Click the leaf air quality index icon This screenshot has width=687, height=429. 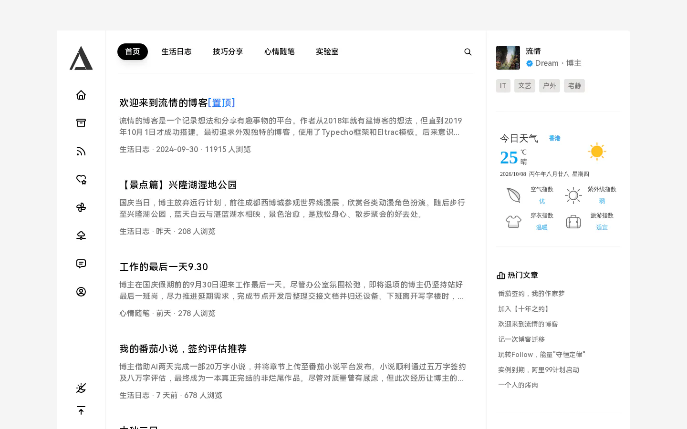point(513,195)
